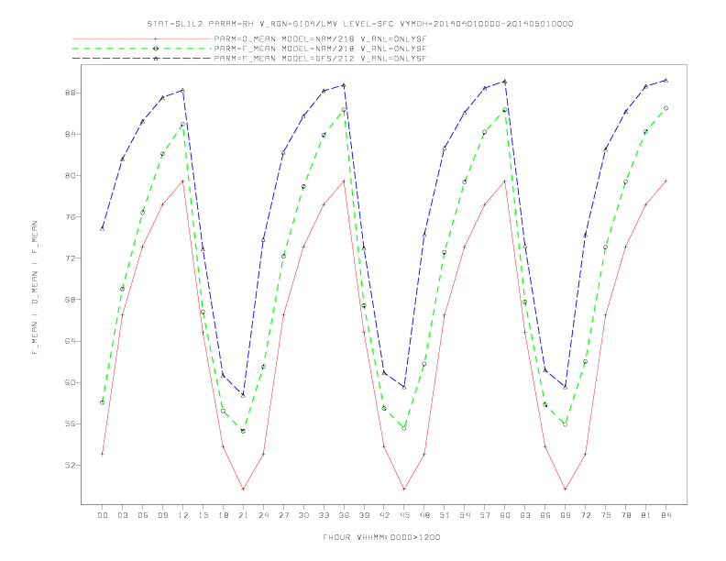
Task: Click blue GFS triangle marker at hour 00
Action: [103, 228]
